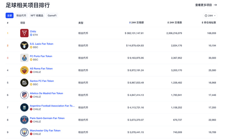Screen dimensions: 231x139
Task: Open the Santos FC Fan Token link
Action: pos(42,81)
